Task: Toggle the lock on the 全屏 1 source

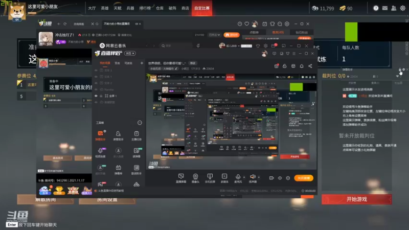Action: click(101, 96)
